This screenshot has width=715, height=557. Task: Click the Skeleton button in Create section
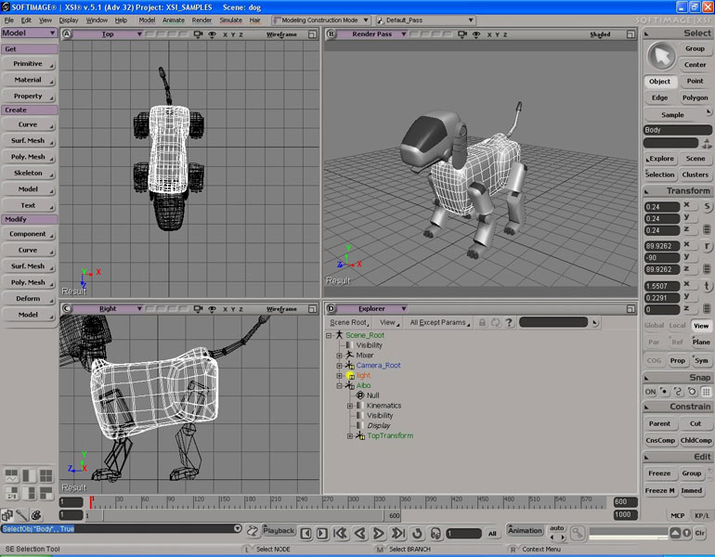click(x=28, y=174)
